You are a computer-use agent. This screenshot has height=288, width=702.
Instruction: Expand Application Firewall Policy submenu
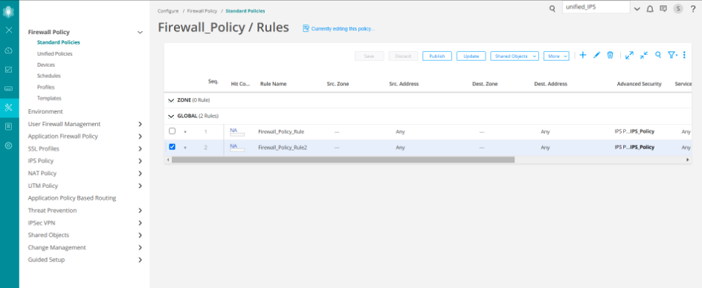pos(140,137)
